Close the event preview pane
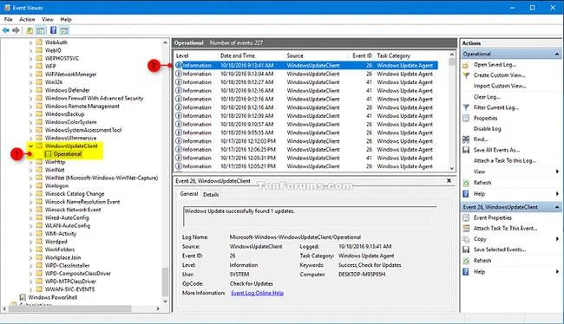 tap(449, 181)
